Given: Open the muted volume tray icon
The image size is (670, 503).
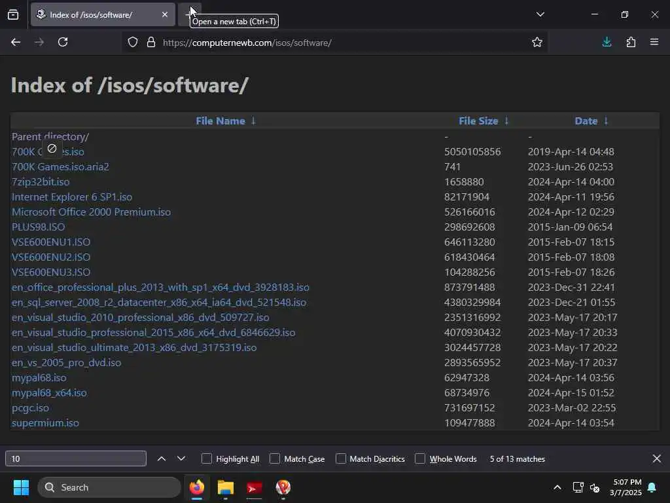Looking at the screenshot, I should (594, 487).
